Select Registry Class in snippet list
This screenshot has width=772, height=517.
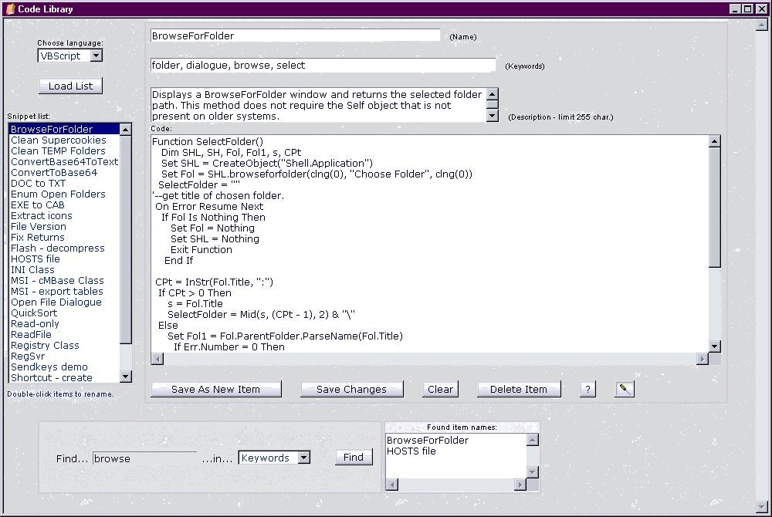45,346
